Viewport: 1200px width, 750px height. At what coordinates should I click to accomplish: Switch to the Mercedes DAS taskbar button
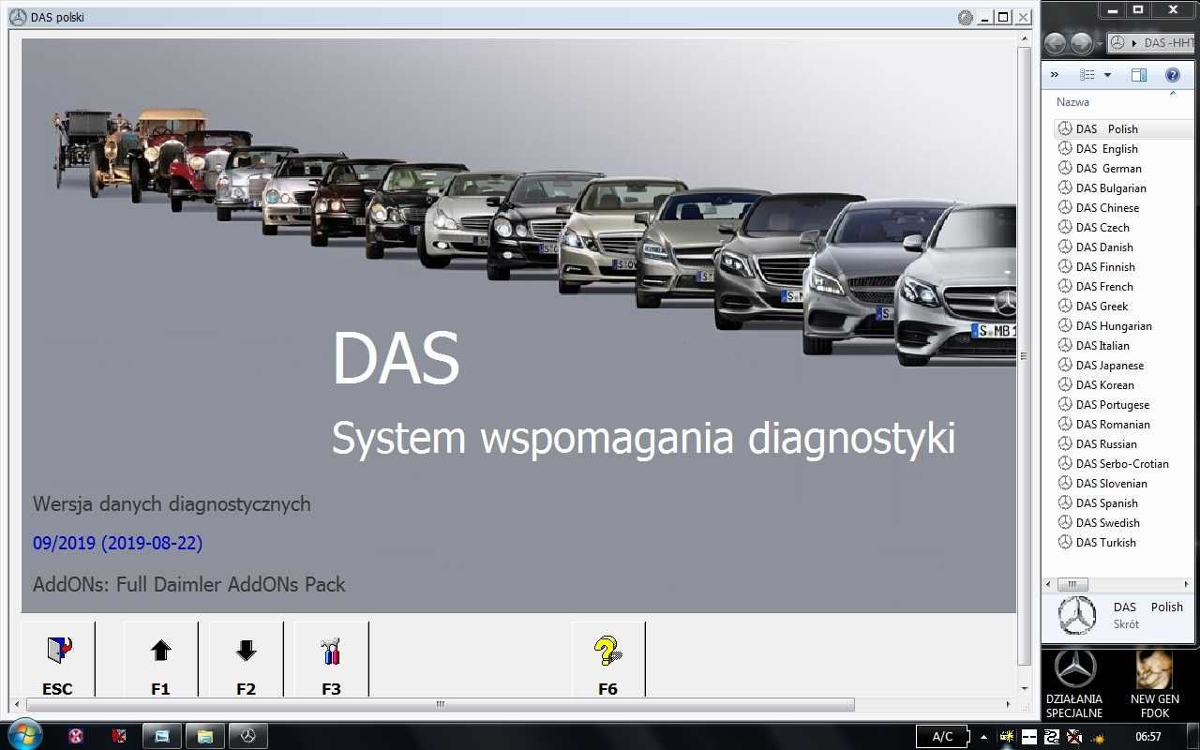(x=249, y=736)
